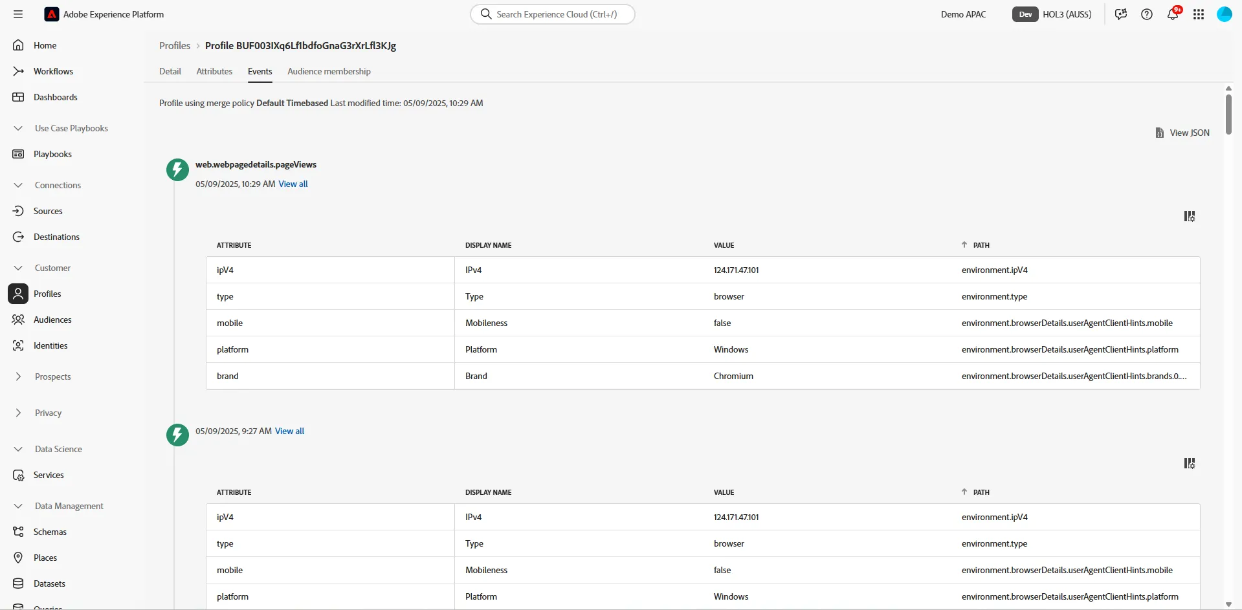This screenshot has width=1242, height=610.
Task: Click the Home icon in sidebar
Action: [x=18, y=45]
